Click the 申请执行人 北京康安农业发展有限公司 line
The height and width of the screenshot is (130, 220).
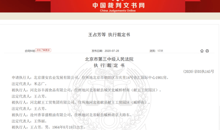[x=90, y=78]
